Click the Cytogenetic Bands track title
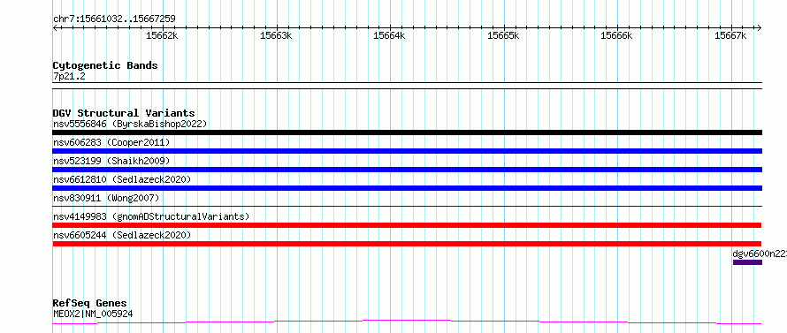Viewport: 787px width, 333px height. point(105,65)
